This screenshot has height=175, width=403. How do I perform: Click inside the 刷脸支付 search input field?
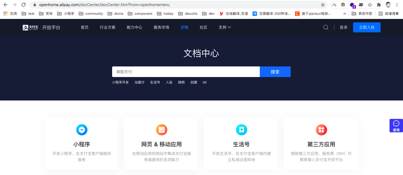click(186, 72)
